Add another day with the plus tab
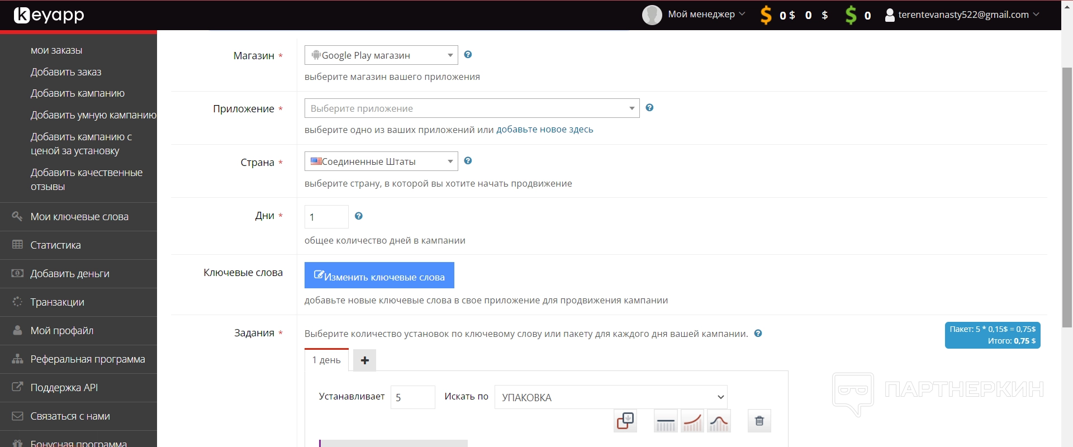The image size is (1073, 447). point(365,360)
